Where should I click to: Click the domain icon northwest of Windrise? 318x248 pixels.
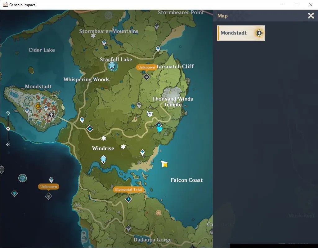(x=90, y=128)
